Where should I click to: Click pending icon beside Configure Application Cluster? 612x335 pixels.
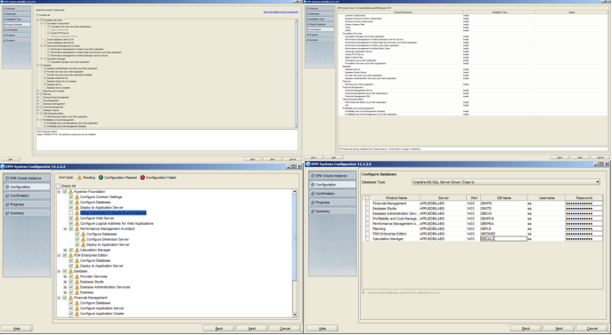coord(77,314)
